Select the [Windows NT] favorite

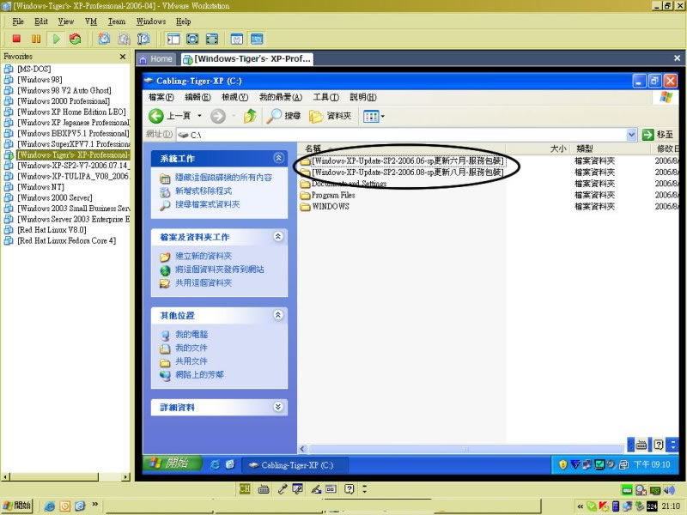pyautogui.click(x=40, y=187)
